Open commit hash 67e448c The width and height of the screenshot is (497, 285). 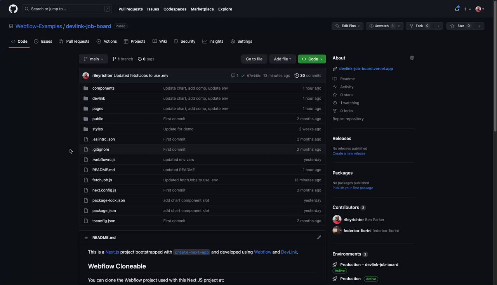[x=254, y=76]
